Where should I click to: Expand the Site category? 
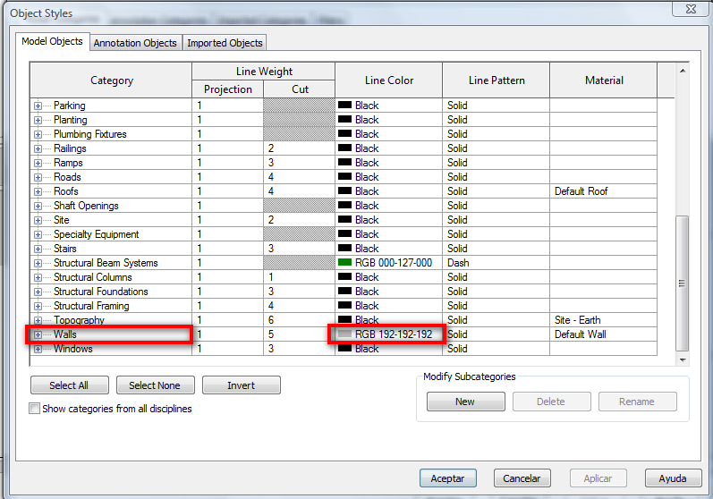coord(38,220)
